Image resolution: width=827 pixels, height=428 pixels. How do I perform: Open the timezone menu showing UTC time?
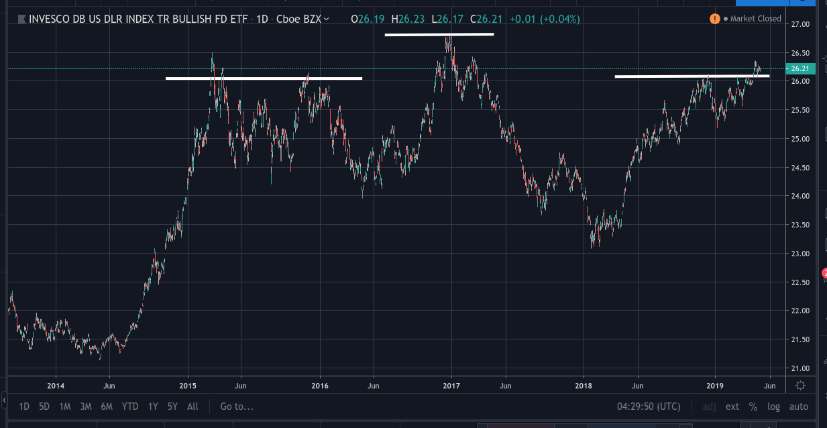(649, 407)
